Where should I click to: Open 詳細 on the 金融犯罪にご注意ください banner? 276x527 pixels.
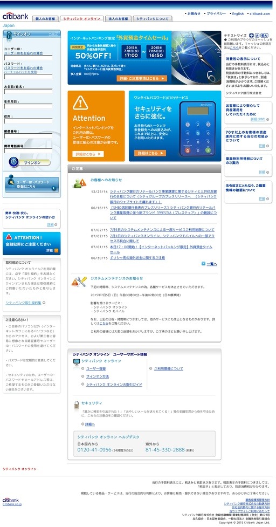(x=52, y=250)
